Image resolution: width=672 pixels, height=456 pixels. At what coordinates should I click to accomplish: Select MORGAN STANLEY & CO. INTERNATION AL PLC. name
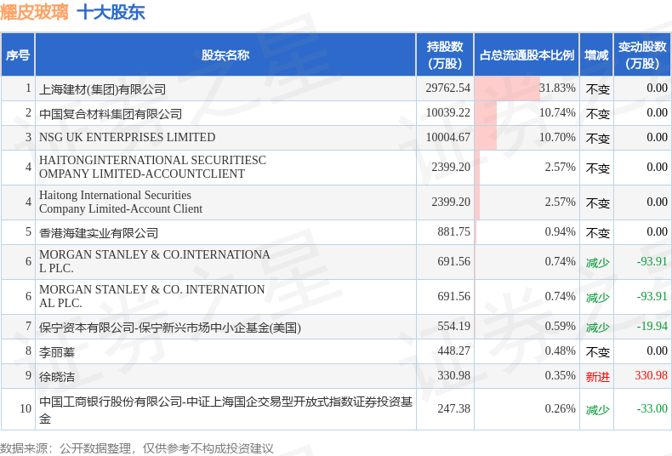click(152, 296)
